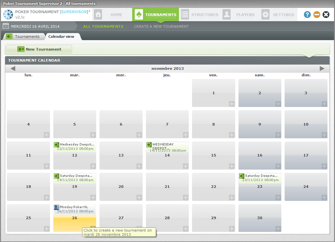Go to next month in calendar
The height and width of the screenshot is (242, 335).
tap(322, 68)
